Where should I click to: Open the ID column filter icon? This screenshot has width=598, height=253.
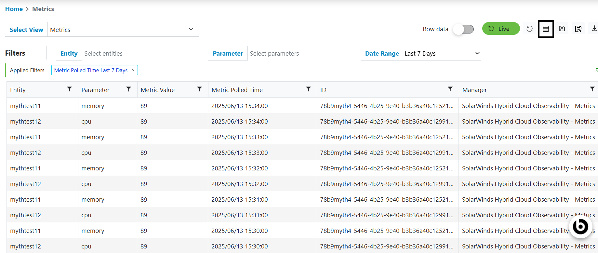coord(450,89)
